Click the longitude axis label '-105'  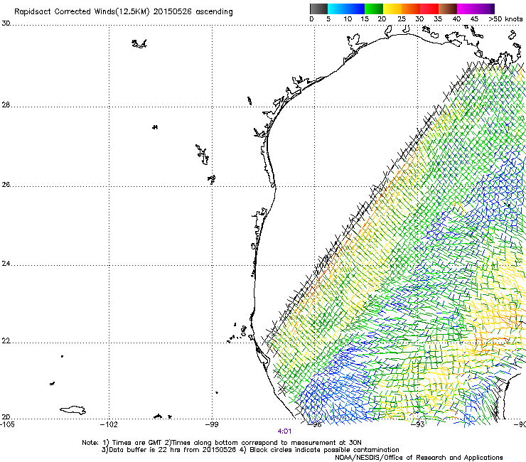click(x=7, y=424)
